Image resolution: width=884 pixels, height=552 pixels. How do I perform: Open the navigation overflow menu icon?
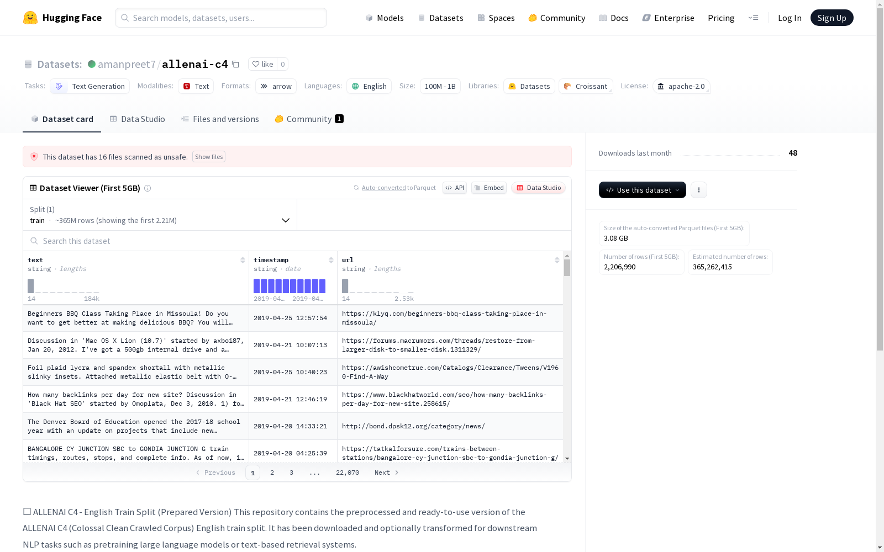tap(753, 18)
